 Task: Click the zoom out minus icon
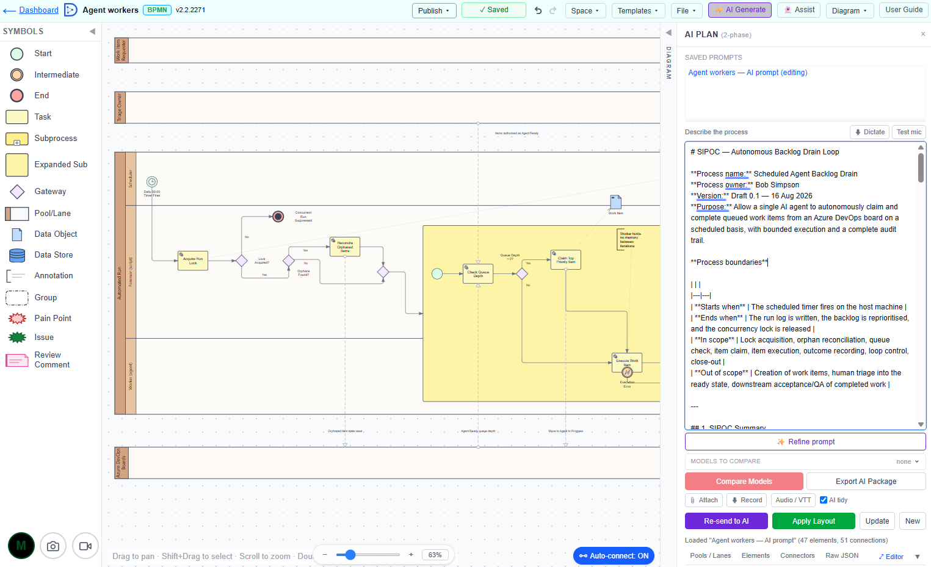tap(325, 555)
